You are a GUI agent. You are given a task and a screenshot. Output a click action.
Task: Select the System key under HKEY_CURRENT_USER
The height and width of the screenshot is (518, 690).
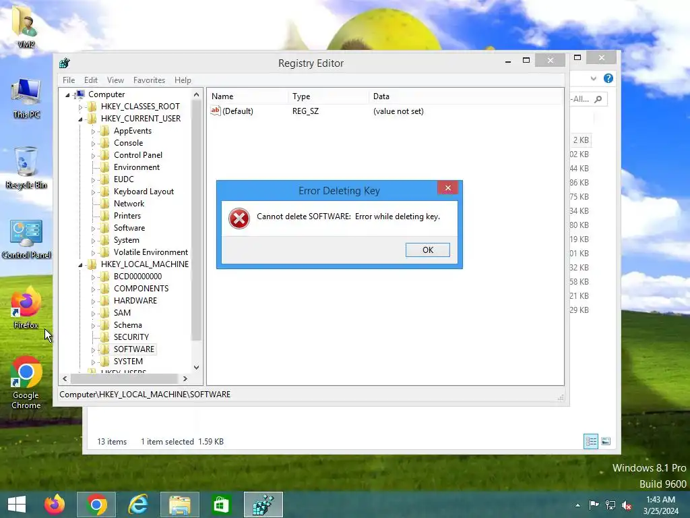click(126, 240)
